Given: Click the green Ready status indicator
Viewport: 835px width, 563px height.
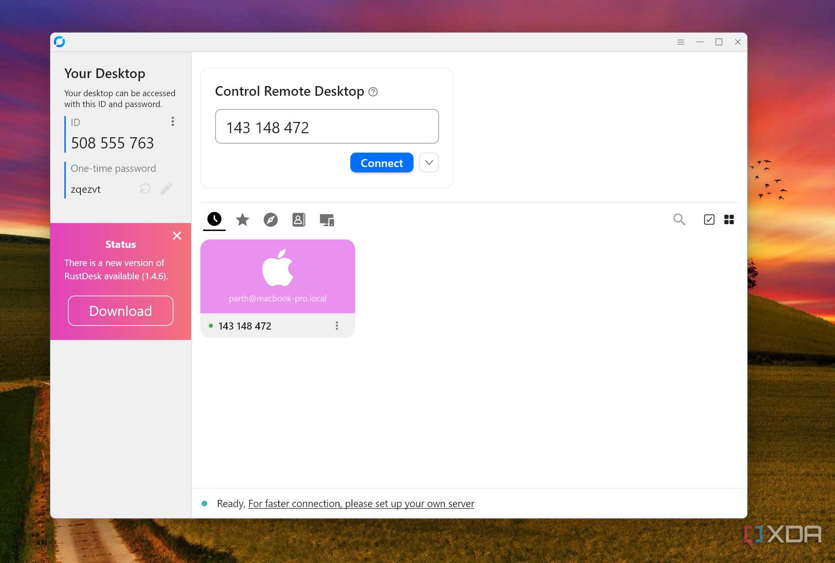Looking at the screenshot, I should coord(204,503).
